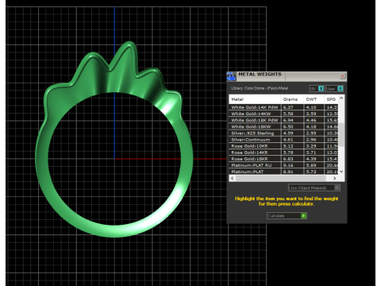Select the White Gold:14KW row

point(283,114)
